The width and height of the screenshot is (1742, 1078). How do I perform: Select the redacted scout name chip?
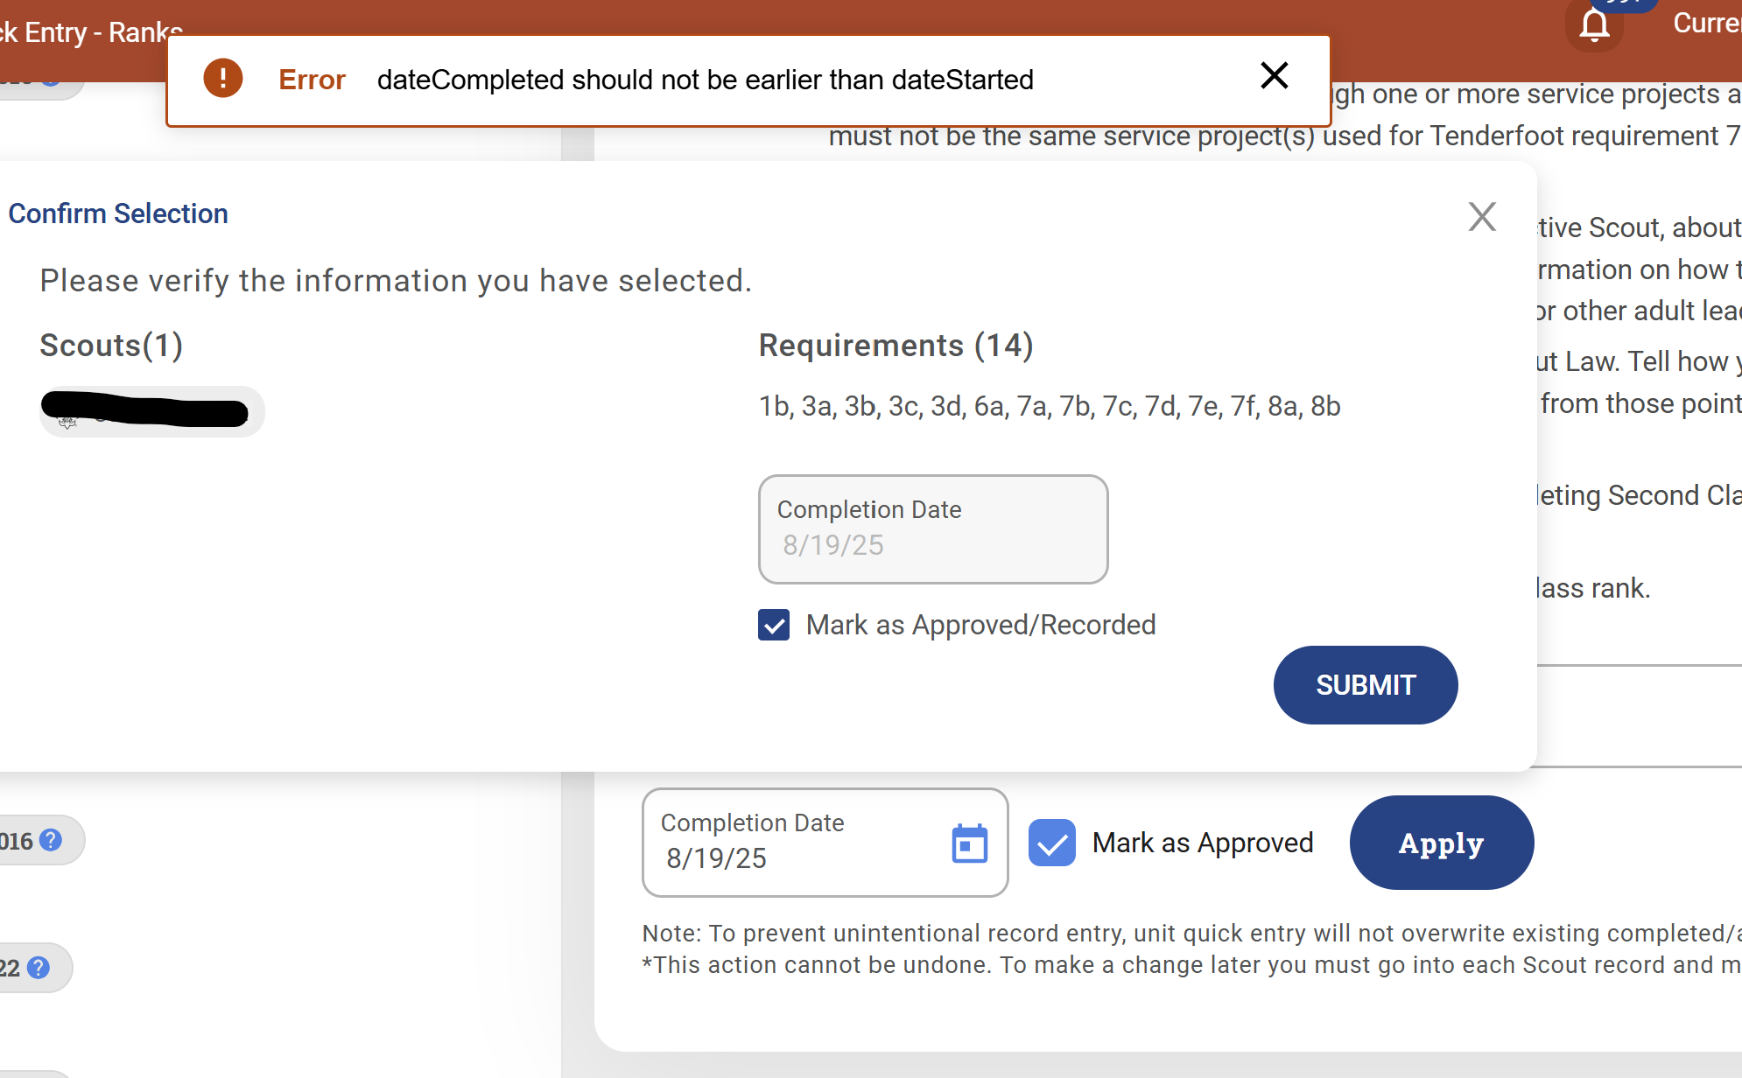tap(151, 411)
